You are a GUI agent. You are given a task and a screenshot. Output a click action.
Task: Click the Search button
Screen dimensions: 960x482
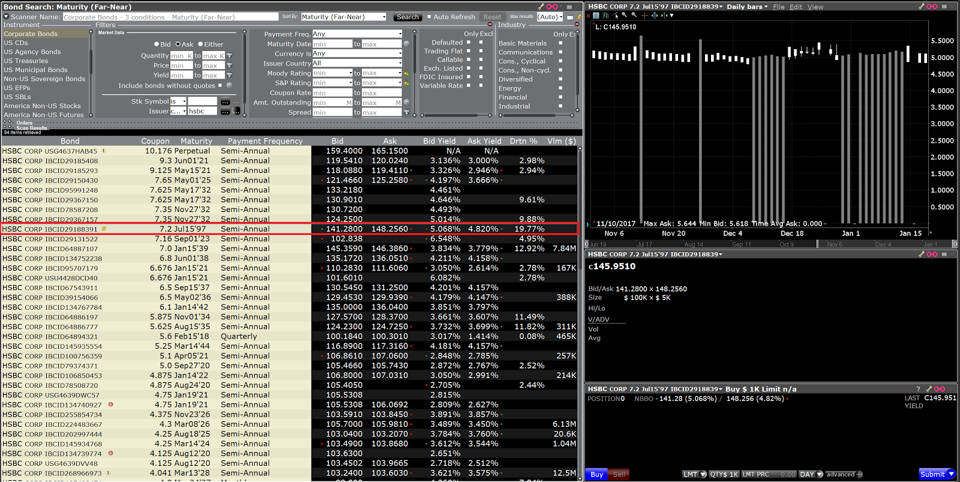pos(407,17)
